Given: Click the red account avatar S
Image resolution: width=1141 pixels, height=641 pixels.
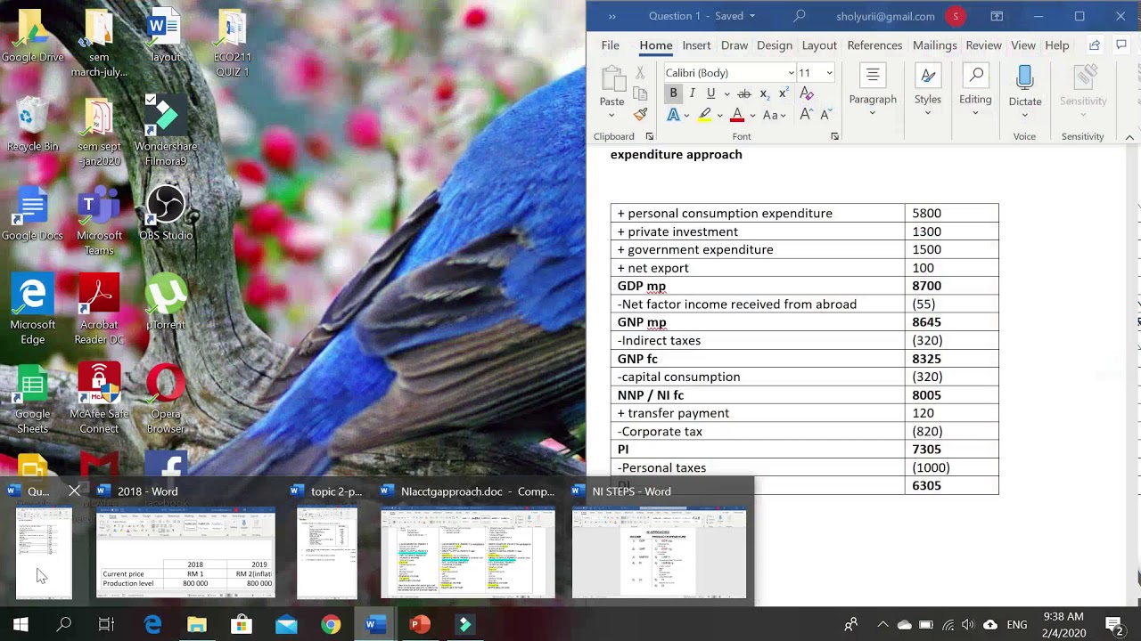Looking at the screenshot, I should (956, 16).
